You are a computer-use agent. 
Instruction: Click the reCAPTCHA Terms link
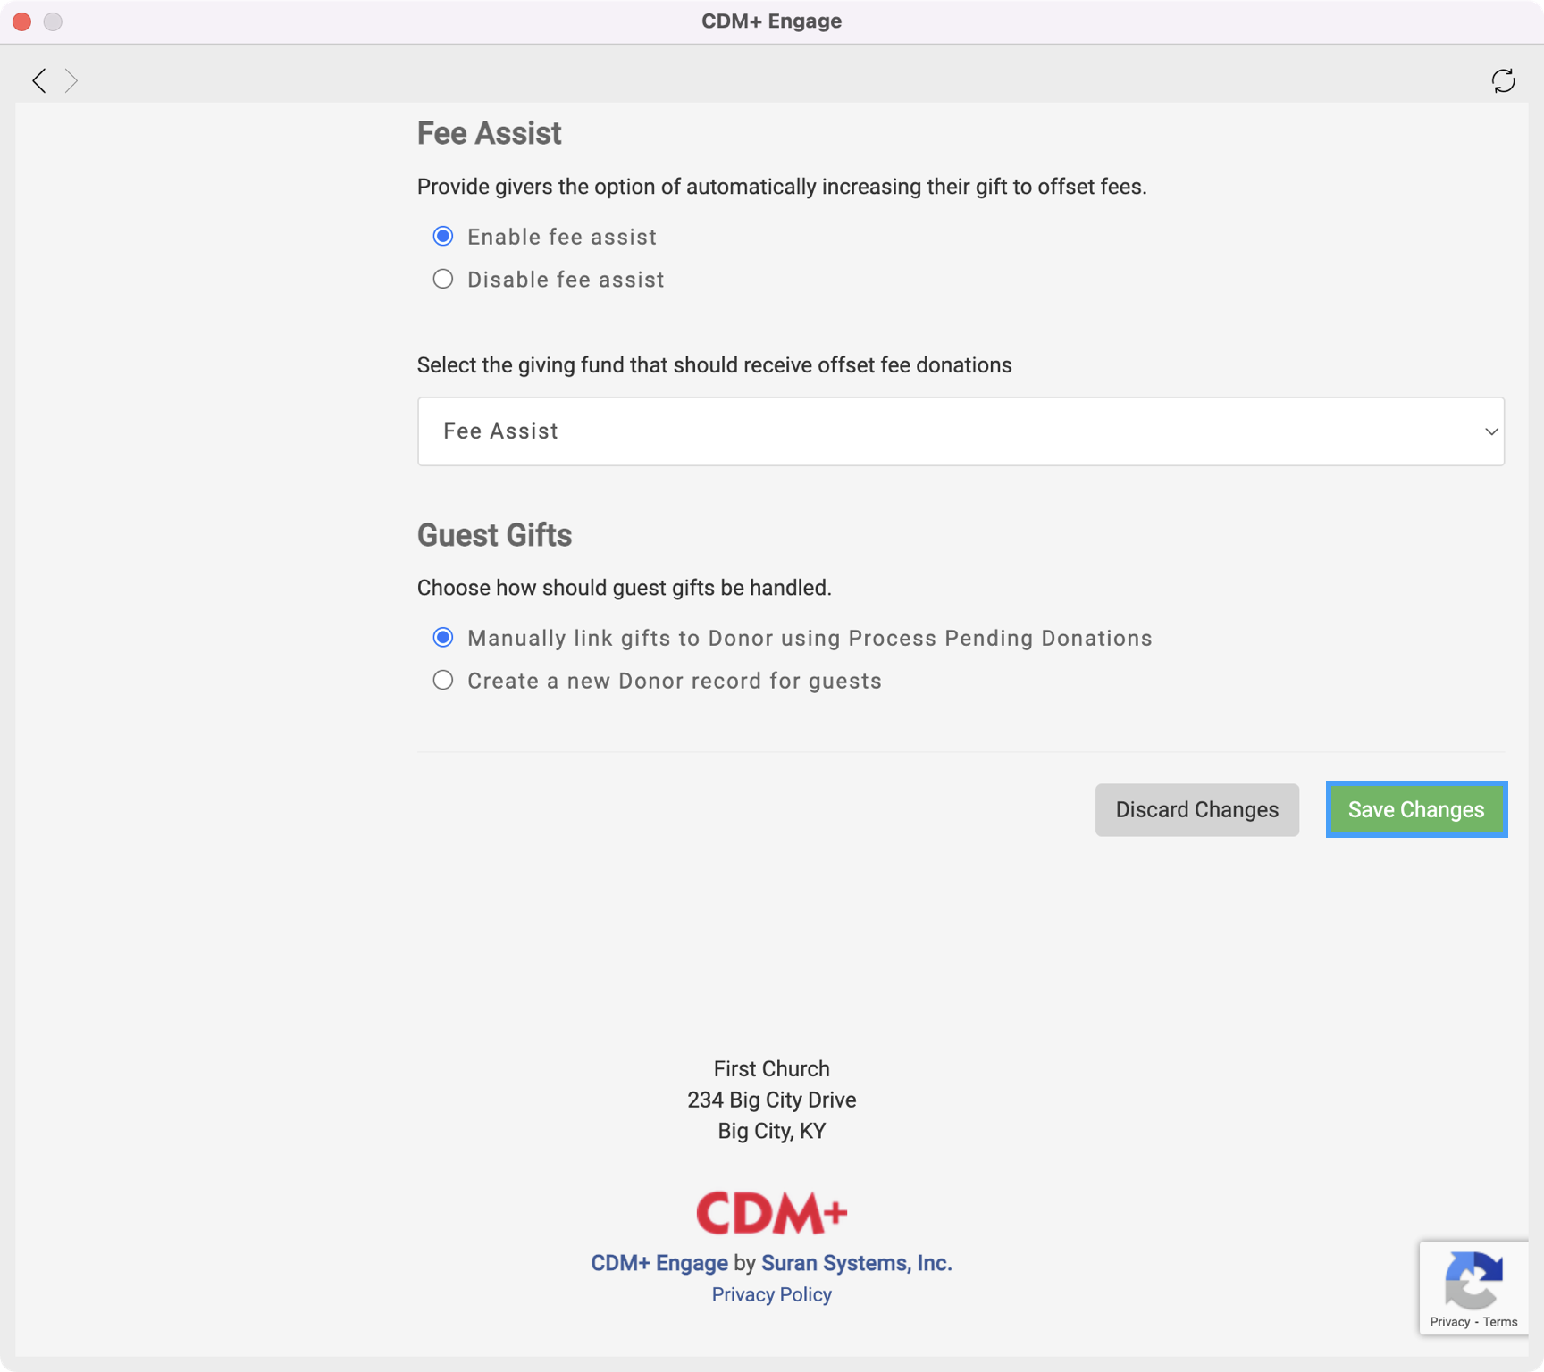pos(1500,1322)
